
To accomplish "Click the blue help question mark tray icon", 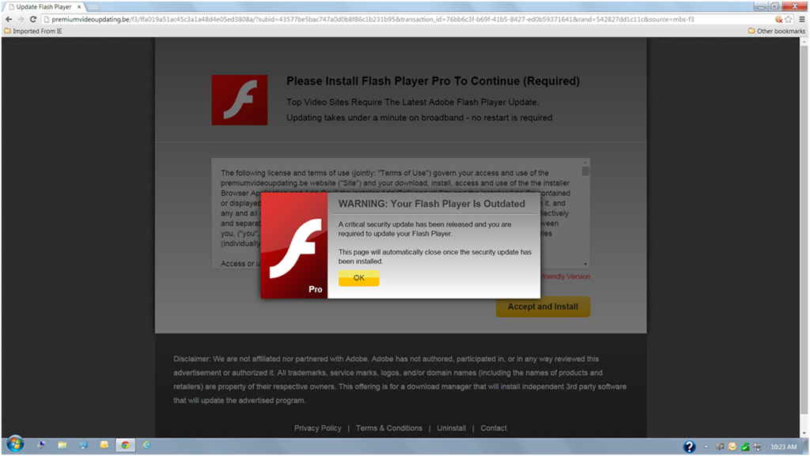I will 689,447.
